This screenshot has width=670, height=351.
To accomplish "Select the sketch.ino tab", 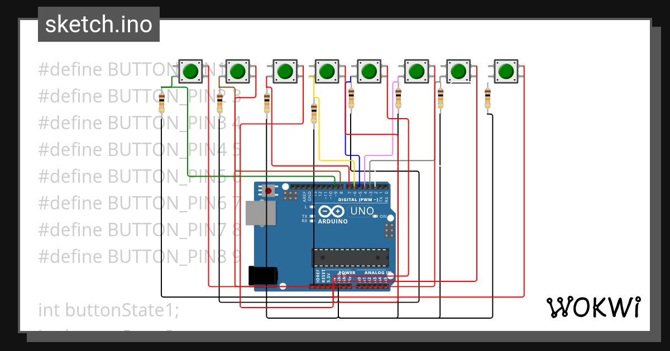I will point(98,24).
